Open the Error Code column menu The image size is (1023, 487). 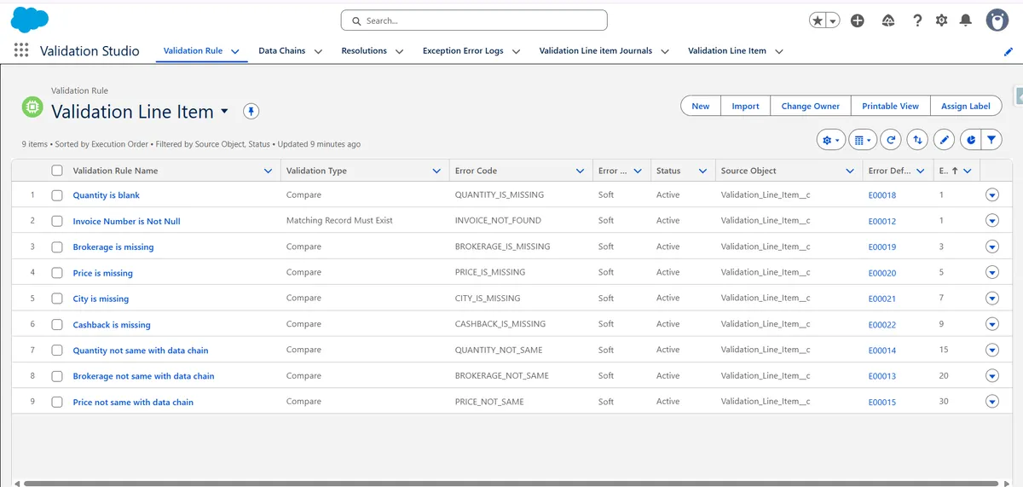tap(580, 171)
